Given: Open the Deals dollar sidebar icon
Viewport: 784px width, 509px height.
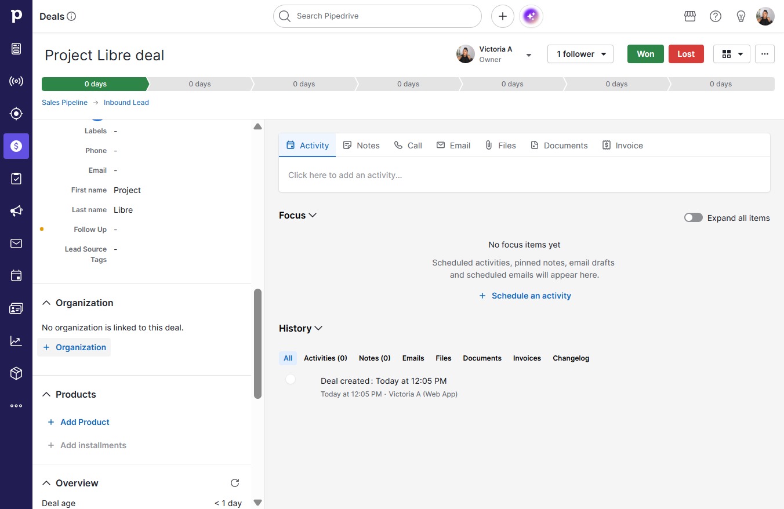Looking at the screenshot, I should (16, 146).
